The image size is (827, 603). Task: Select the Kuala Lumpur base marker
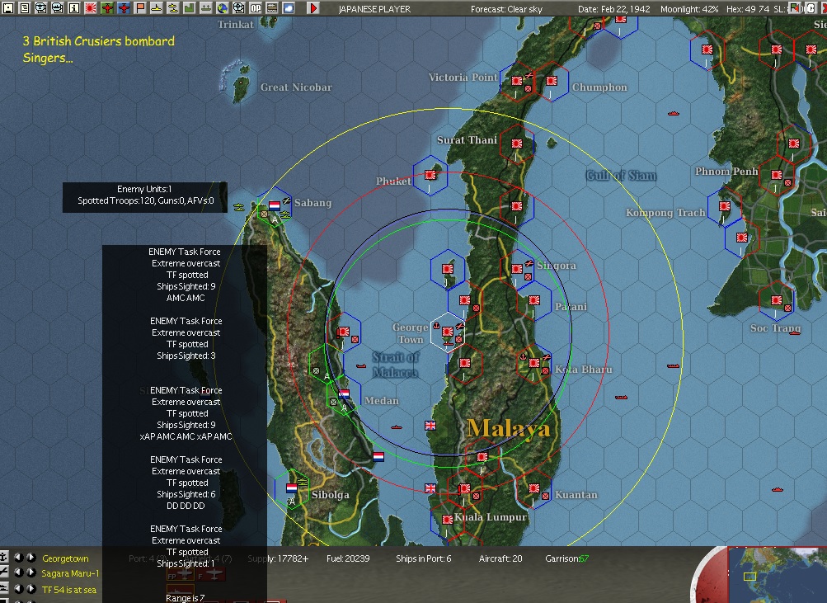tap(448, 520)
